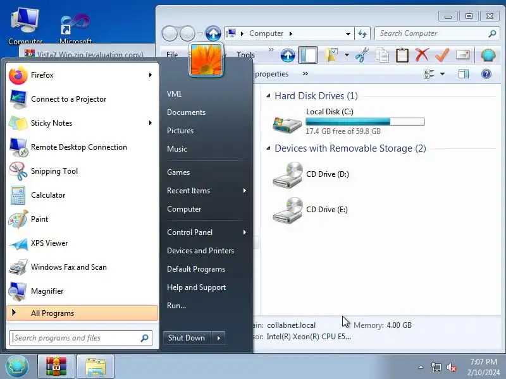Open the Tools menu in Explorer

pos(245,55)
